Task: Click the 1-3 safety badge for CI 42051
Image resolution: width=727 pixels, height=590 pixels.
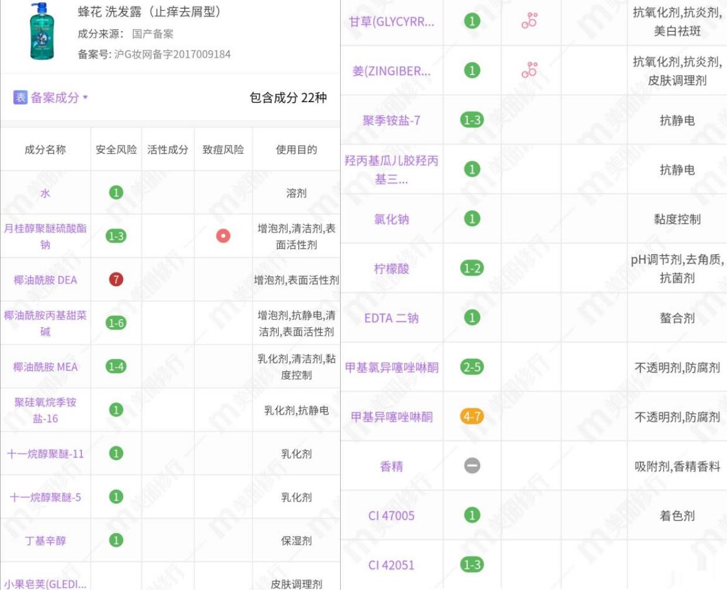Action: click(472, 565)
